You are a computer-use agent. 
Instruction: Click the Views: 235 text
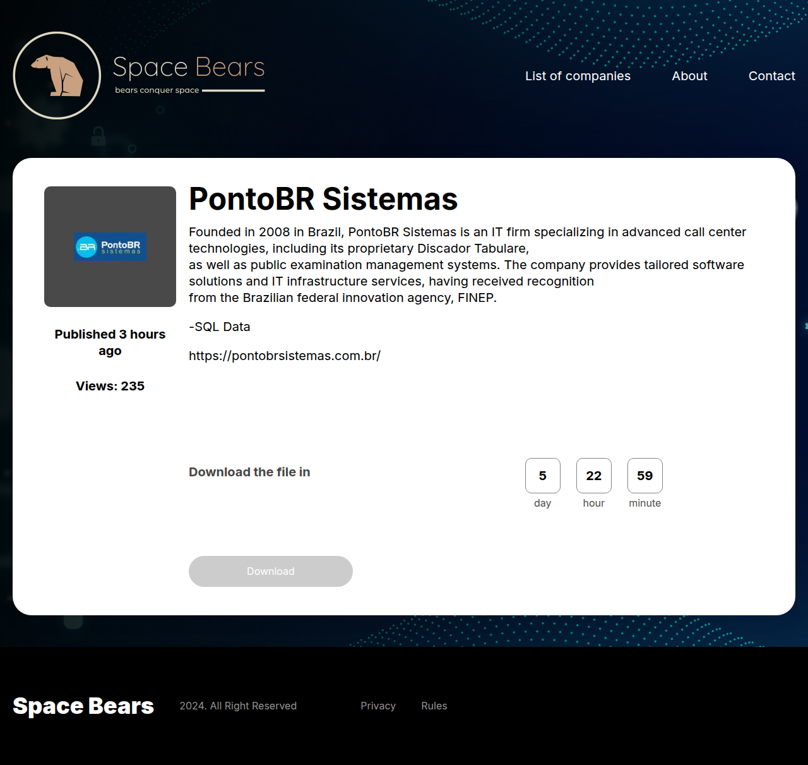point(110,386)
